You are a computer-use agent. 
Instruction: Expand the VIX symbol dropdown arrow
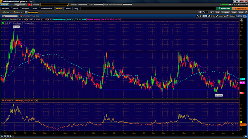[x=19, y=16]
